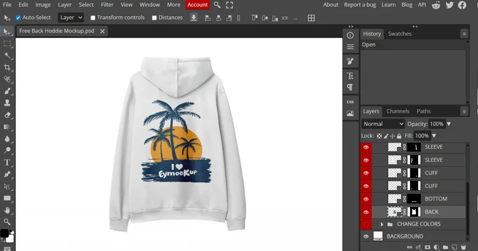This screenshot has width=478, height=251.
Task: Click the black foreground color swatch
Action: [4, 233]
